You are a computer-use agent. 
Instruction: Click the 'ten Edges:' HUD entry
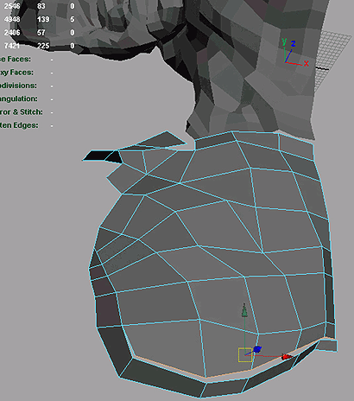click(19, 125)
